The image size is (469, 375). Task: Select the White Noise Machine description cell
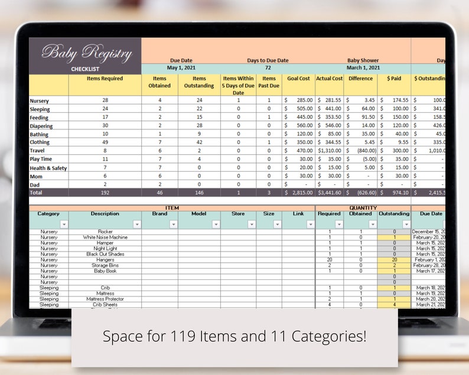click(x=105, y=237)
